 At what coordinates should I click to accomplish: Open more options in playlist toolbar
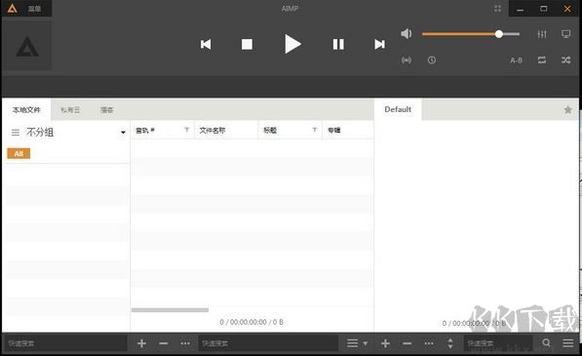coord(429,343)
